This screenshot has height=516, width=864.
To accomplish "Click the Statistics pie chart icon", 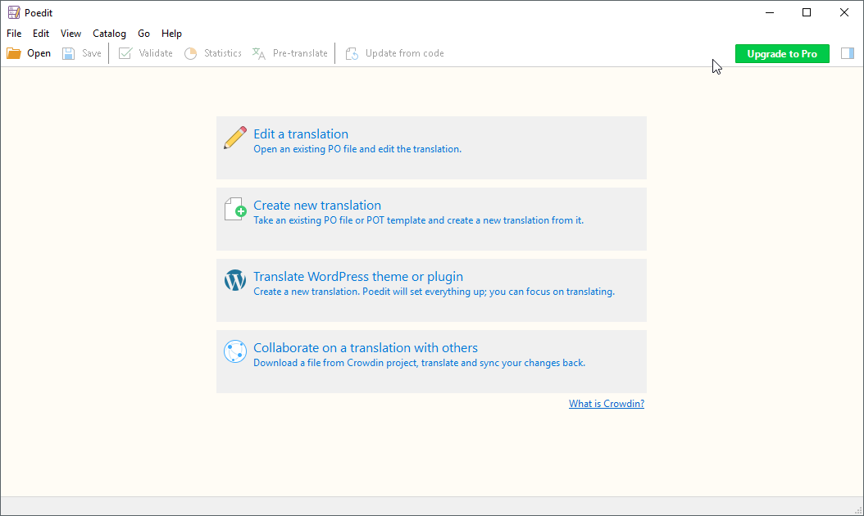I will [x=191, y=53].
